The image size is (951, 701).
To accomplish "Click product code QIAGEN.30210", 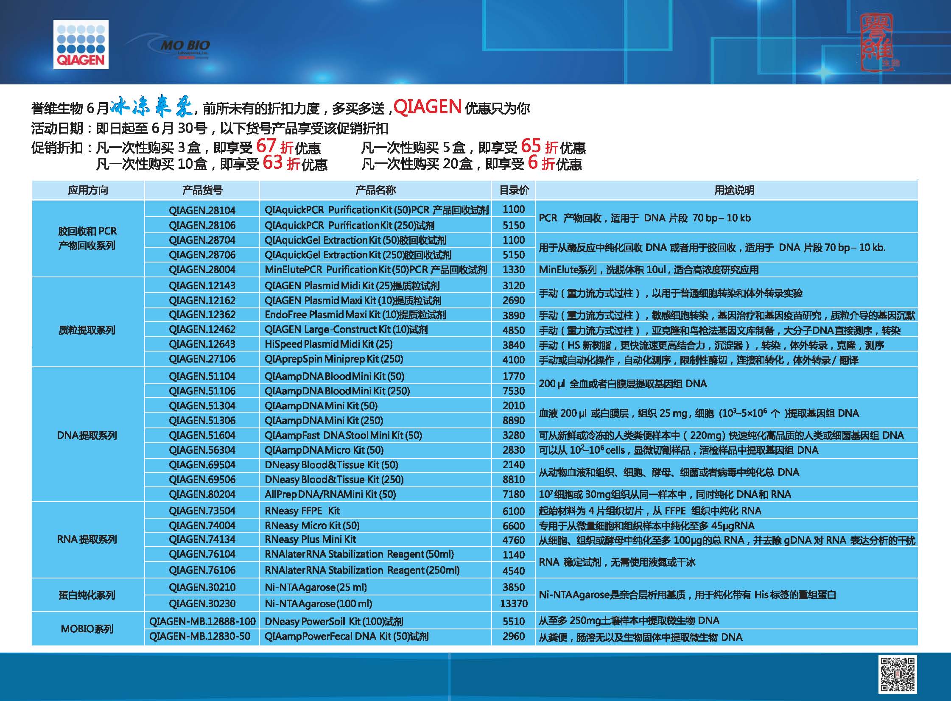I will (202, 587).
